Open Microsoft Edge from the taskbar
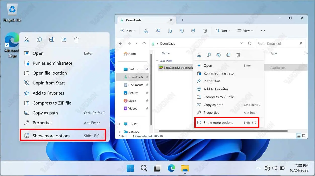The image size is (315, 176). click(x=171, y=168)
